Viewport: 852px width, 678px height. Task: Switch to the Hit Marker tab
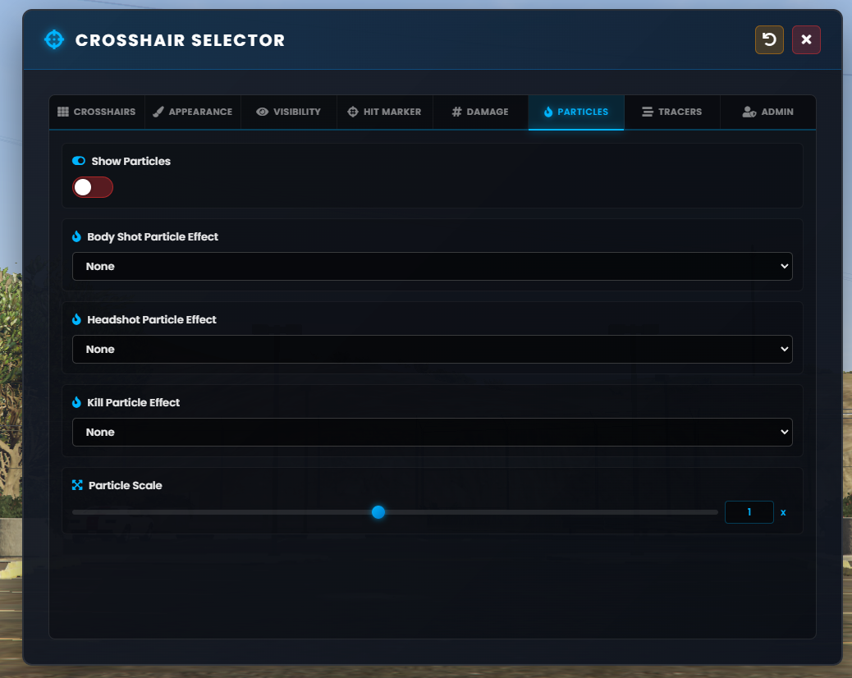coord(385,112)
